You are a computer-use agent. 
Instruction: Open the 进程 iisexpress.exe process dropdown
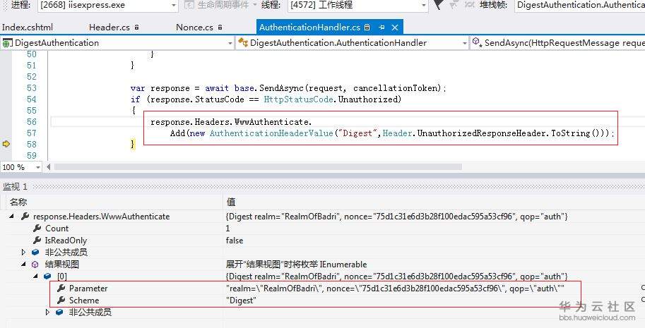108,6
